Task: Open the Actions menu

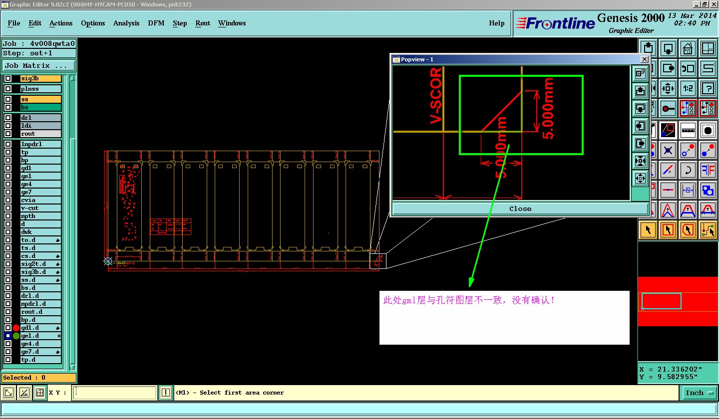Action: 61,23
